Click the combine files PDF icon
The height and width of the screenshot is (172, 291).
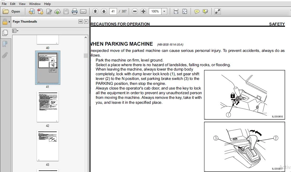coord(40,11)
